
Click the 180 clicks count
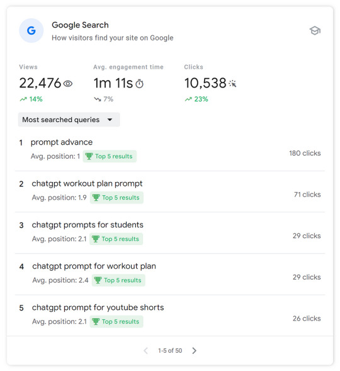click(x=305, y=153)
